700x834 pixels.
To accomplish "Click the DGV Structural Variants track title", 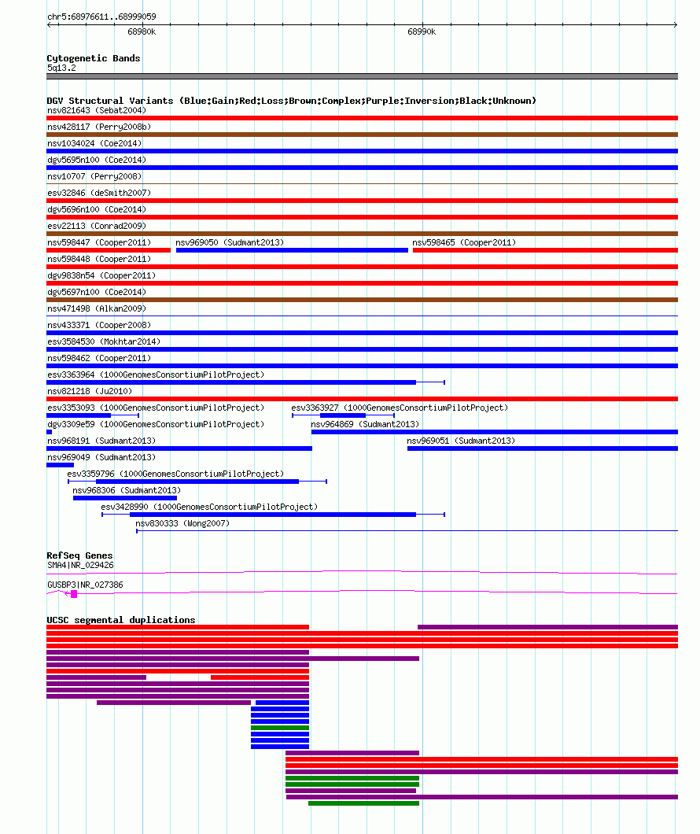I will click(x=291, y=101).
